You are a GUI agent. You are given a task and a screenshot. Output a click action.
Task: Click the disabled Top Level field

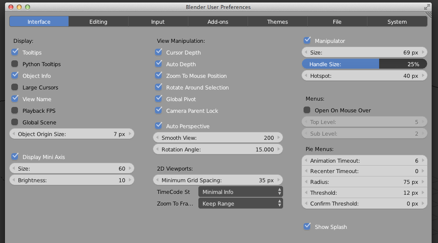pos(364,122)
